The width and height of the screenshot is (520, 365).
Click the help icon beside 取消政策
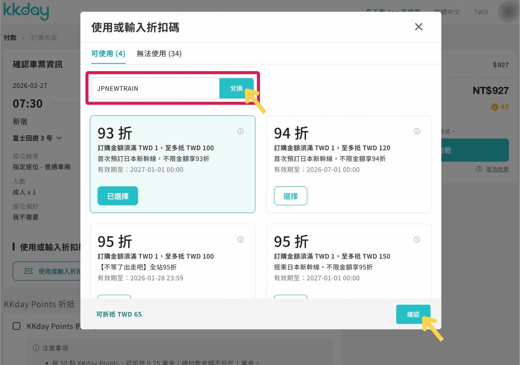pos(479,169)
